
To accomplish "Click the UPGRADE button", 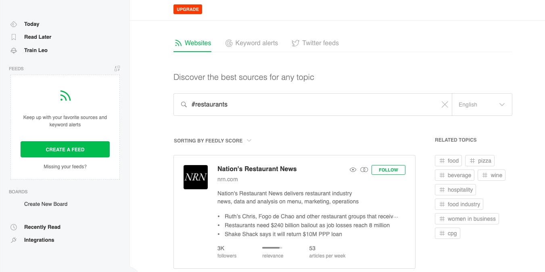I will click(188, 9).
